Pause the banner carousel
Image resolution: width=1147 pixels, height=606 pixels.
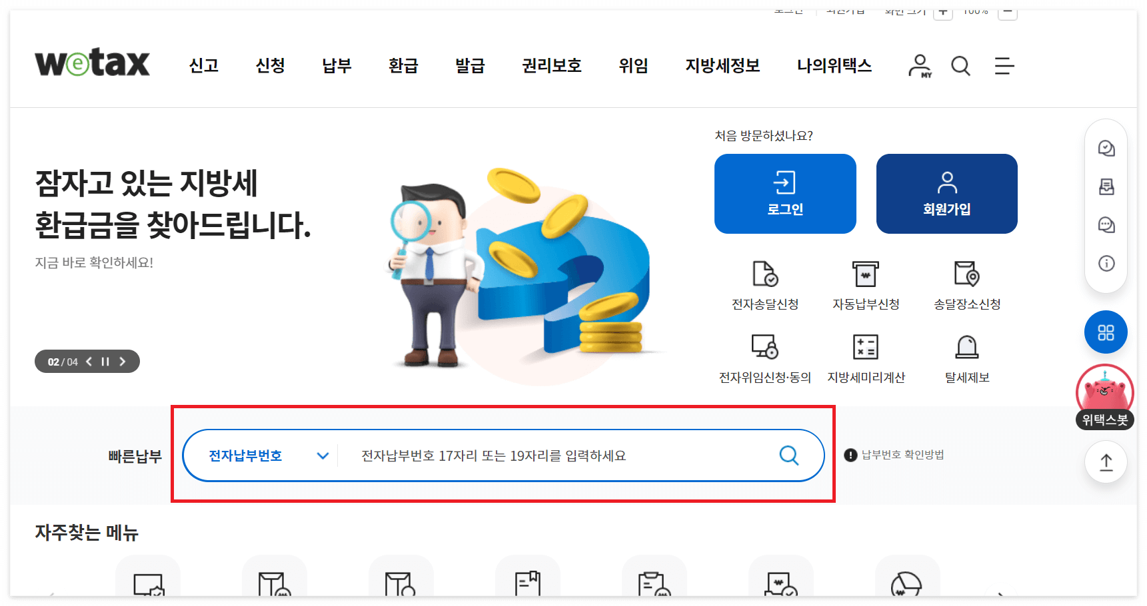[105, 361]
